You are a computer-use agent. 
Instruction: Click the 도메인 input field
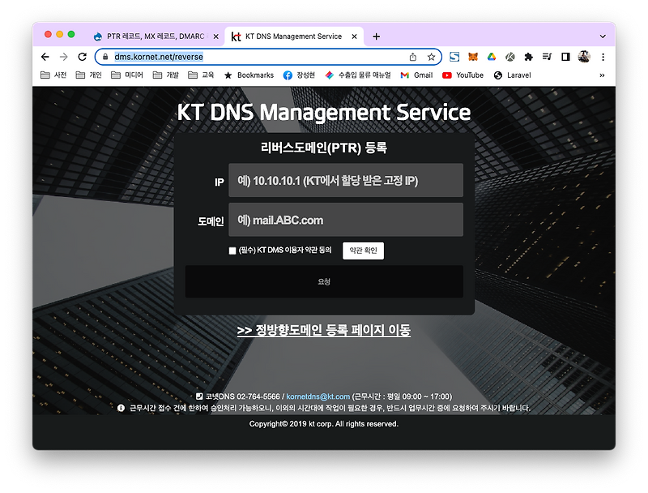(x=346, y=220)
